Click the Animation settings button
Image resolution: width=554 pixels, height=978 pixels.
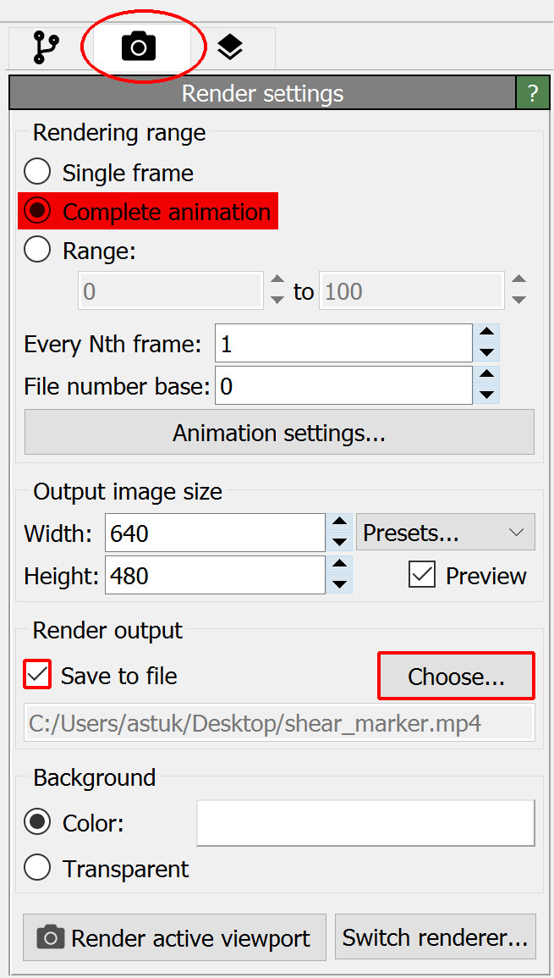tap(279, 433)
